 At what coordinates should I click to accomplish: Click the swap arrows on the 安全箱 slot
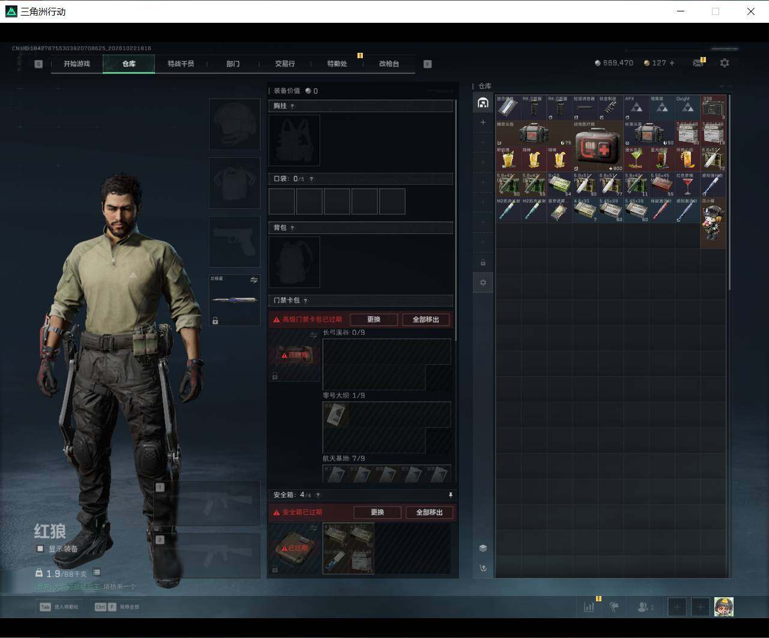point(313,528)
